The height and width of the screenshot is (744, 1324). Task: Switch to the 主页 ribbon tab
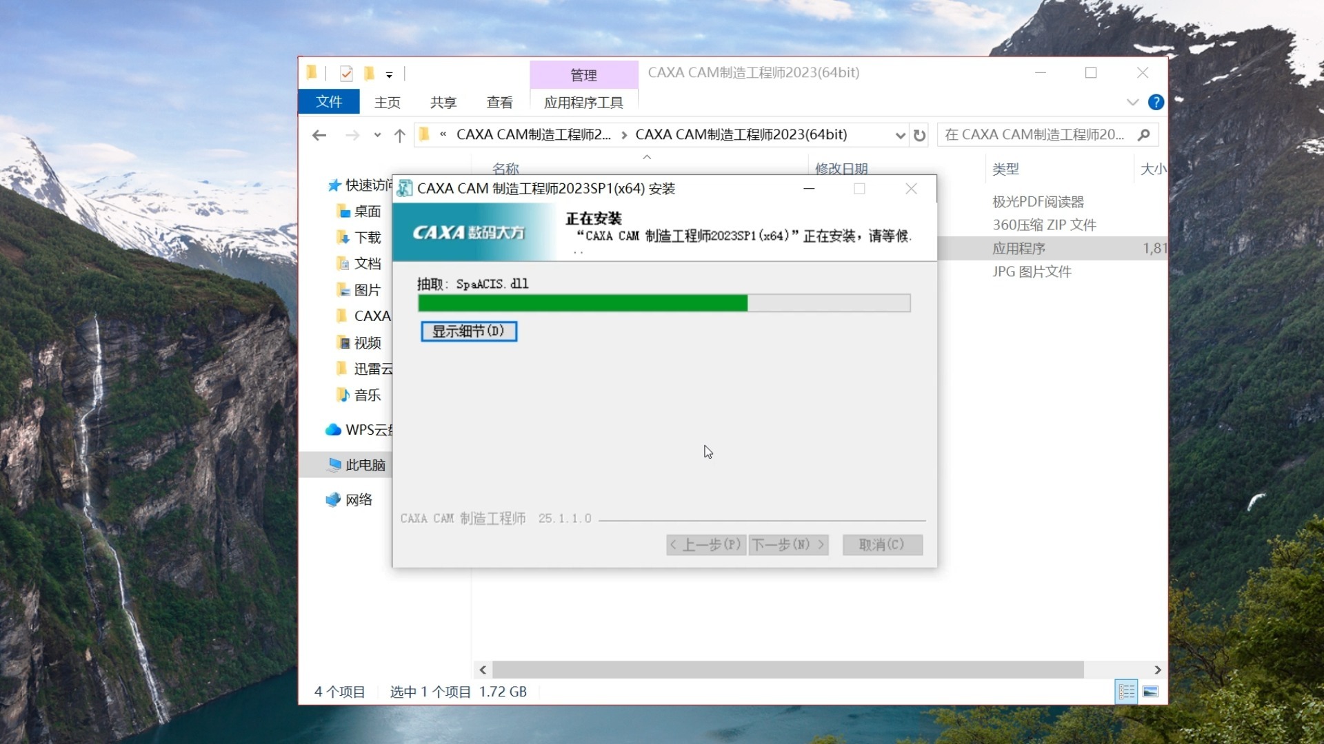(x=387, y=103)
